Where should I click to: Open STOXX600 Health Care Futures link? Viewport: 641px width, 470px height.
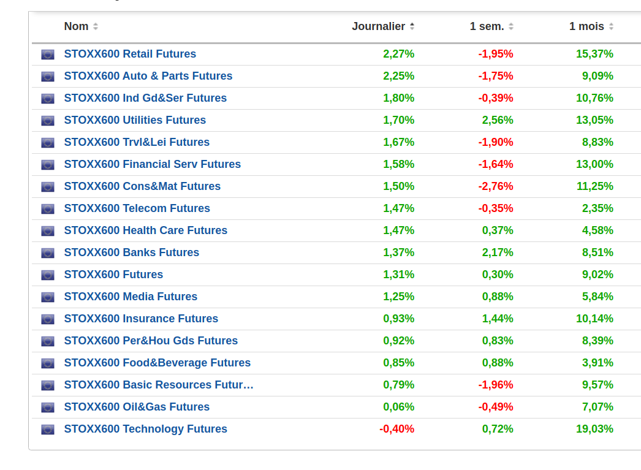146,230
